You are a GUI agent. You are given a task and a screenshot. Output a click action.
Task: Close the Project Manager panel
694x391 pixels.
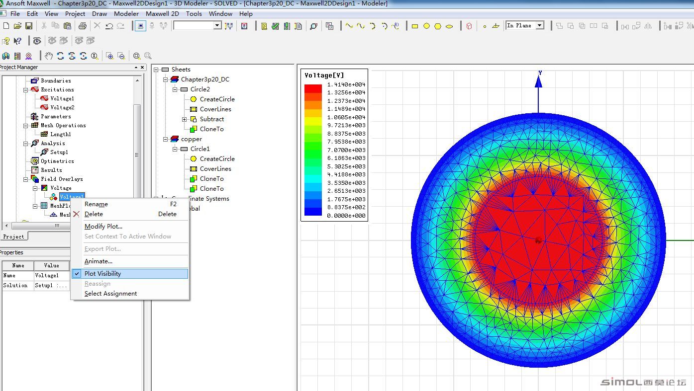pos(142,67)
